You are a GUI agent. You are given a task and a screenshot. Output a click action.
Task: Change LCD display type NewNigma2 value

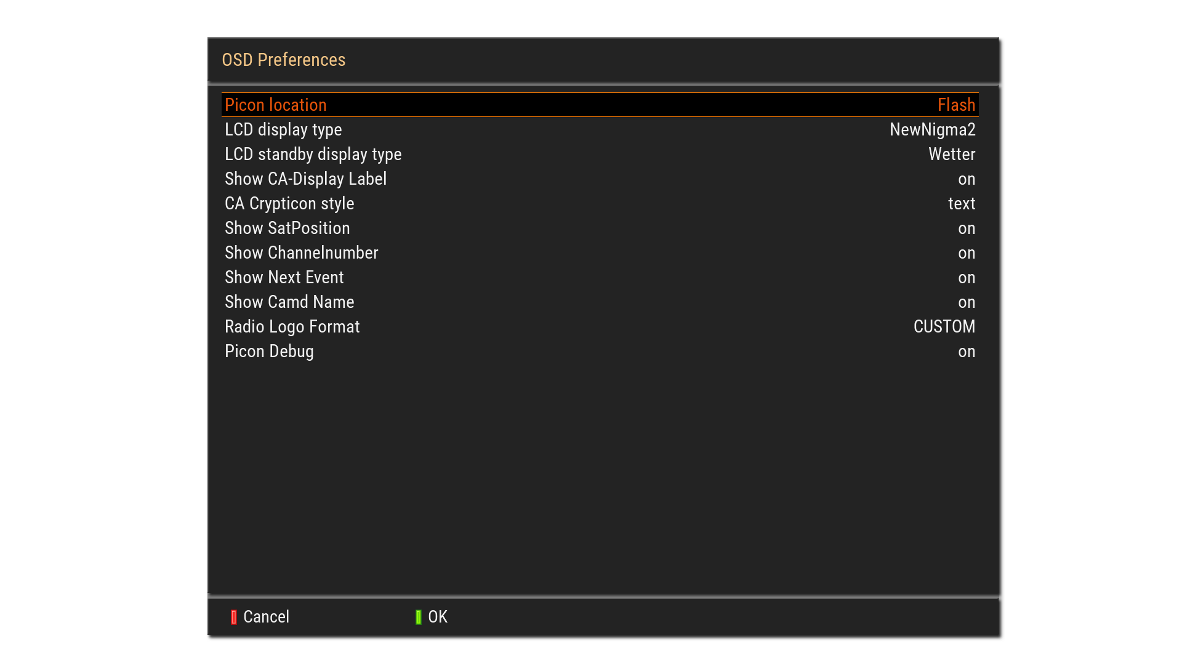click(x=932, y=130)
